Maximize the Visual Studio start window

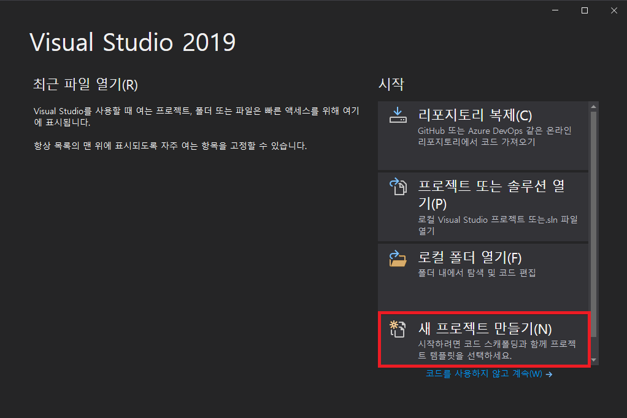tap(585, 10)
